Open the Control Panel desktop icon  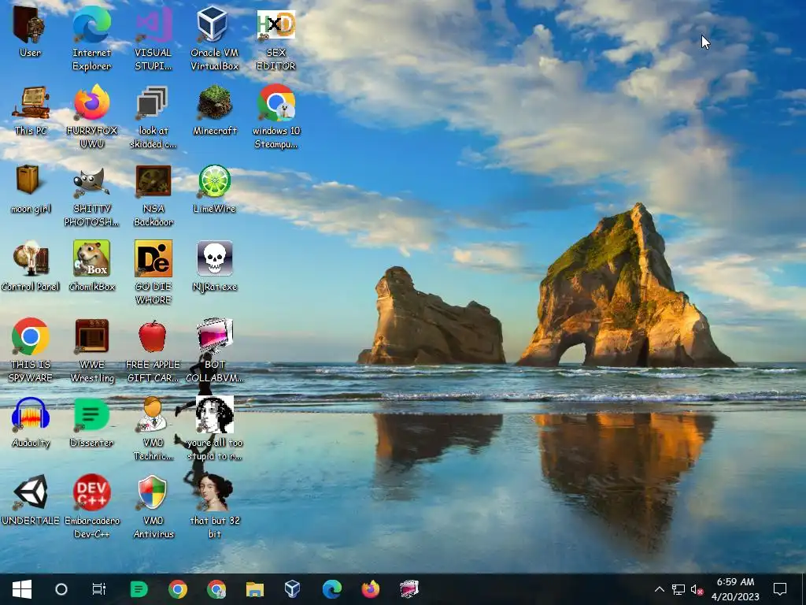click(31, 266)
